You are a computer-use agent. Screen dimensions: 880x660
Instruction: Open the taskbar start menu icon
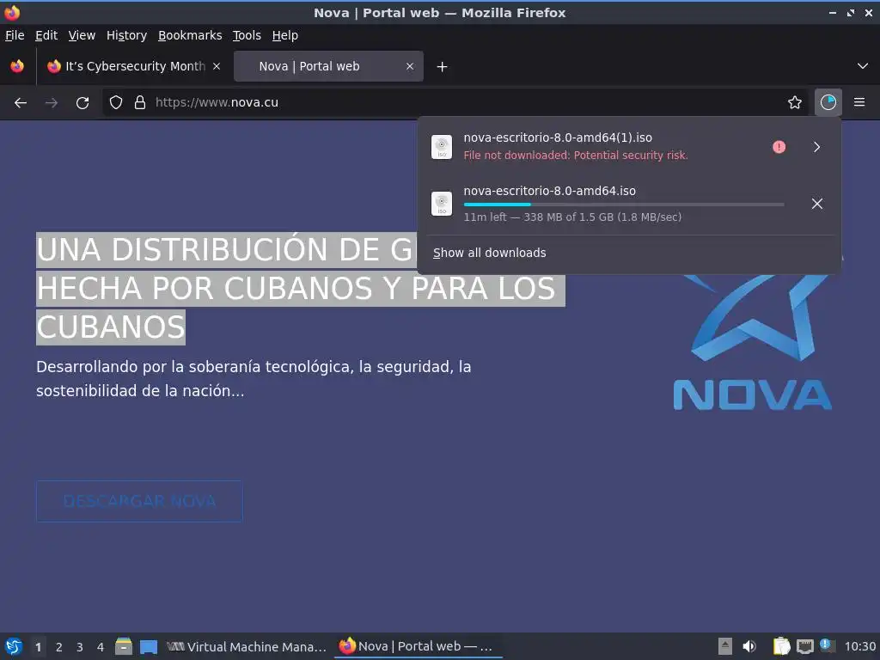point(14,646)
